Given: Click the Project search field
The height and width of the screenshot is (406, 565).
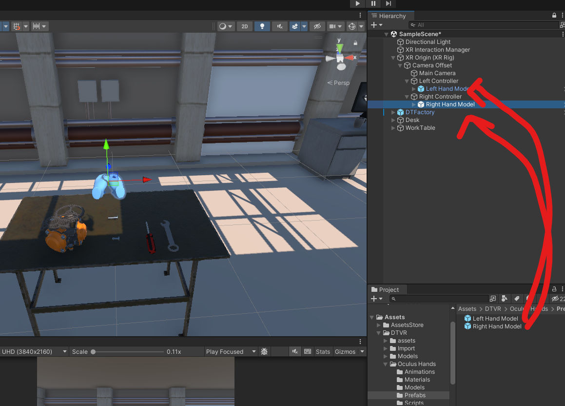Looking at the screenshot, I should [x=439, y=299].
